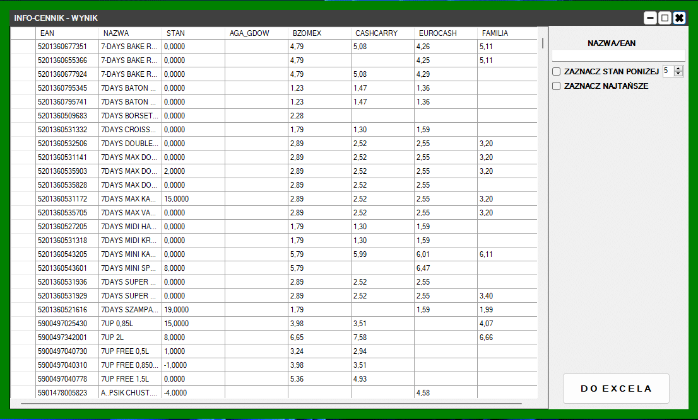
Task: Select EAN cell 5201360677924
Action: click(x=67, y=74)
